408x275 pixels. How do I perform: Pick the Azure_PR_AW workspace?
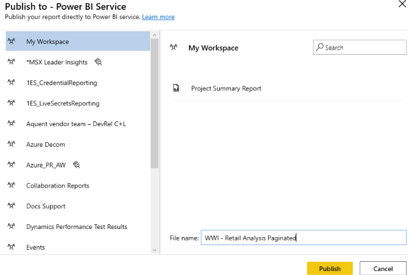tap(78, 165)
